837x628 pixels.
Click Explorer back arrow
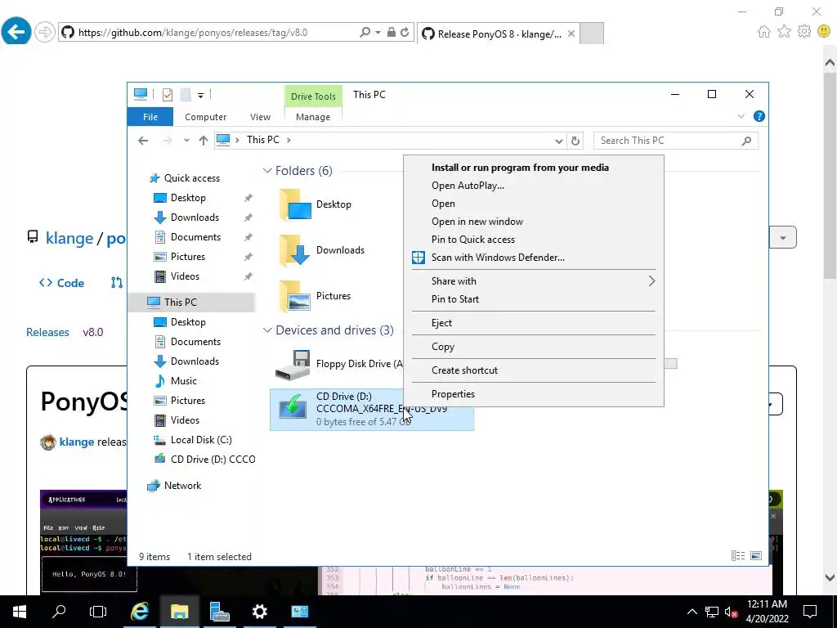pyautogui.click(x=143, y=141)
